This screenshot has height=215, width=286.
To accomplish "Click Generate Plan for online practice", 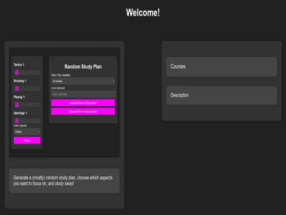I will coord(83,111).
